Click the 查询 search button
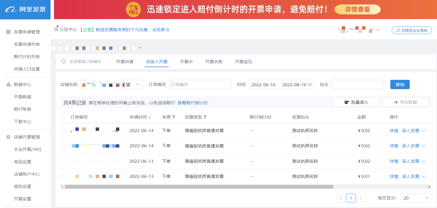437x208 pixels. click(x=400, y=85)
